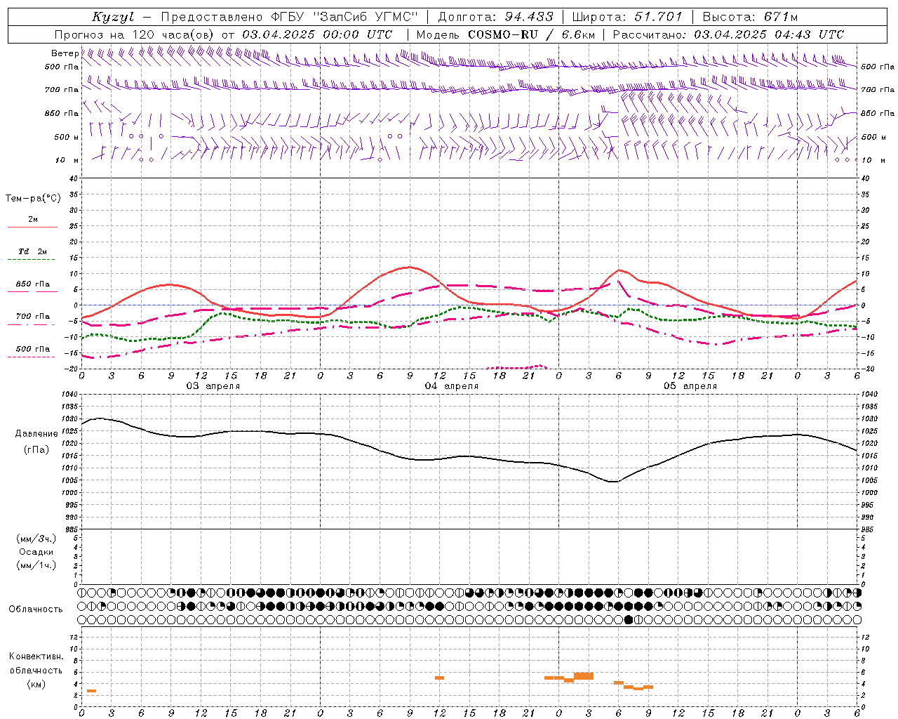
Task: Click the Высота: 671м header field
Action: 750,17
